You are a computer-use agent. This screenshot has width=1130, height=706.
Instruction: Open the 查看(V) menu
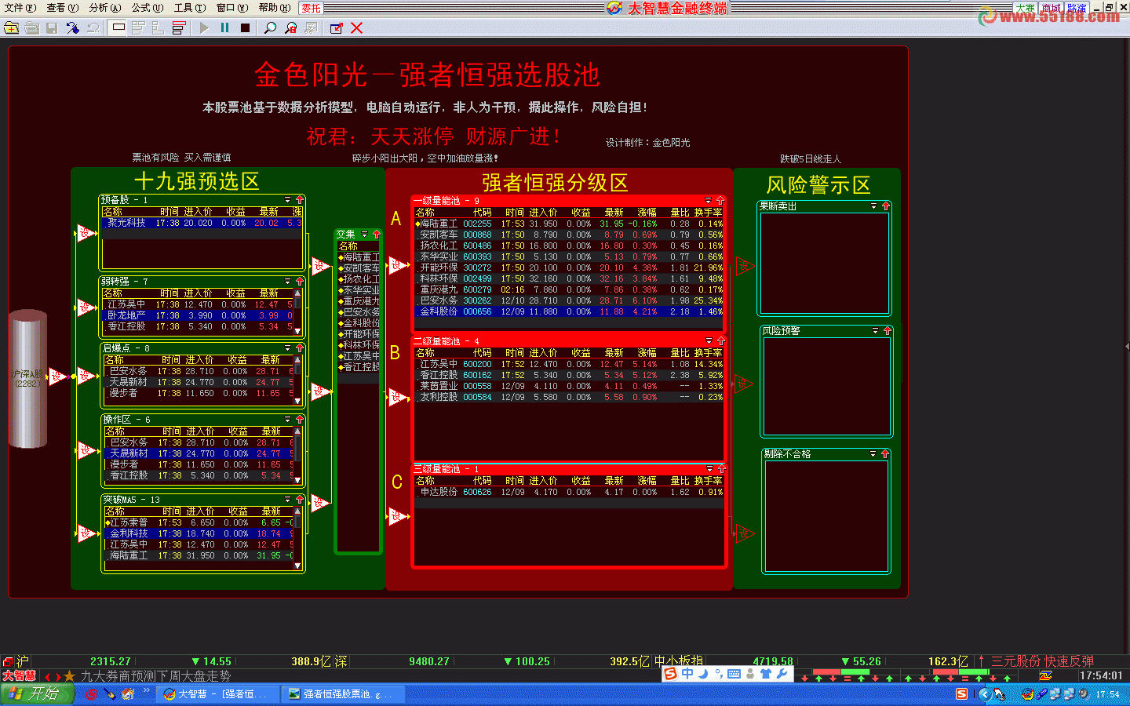pos(62,8)
